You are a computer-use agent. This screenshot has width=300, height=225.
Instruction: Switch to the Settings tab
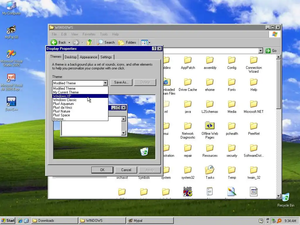point(106,57)
